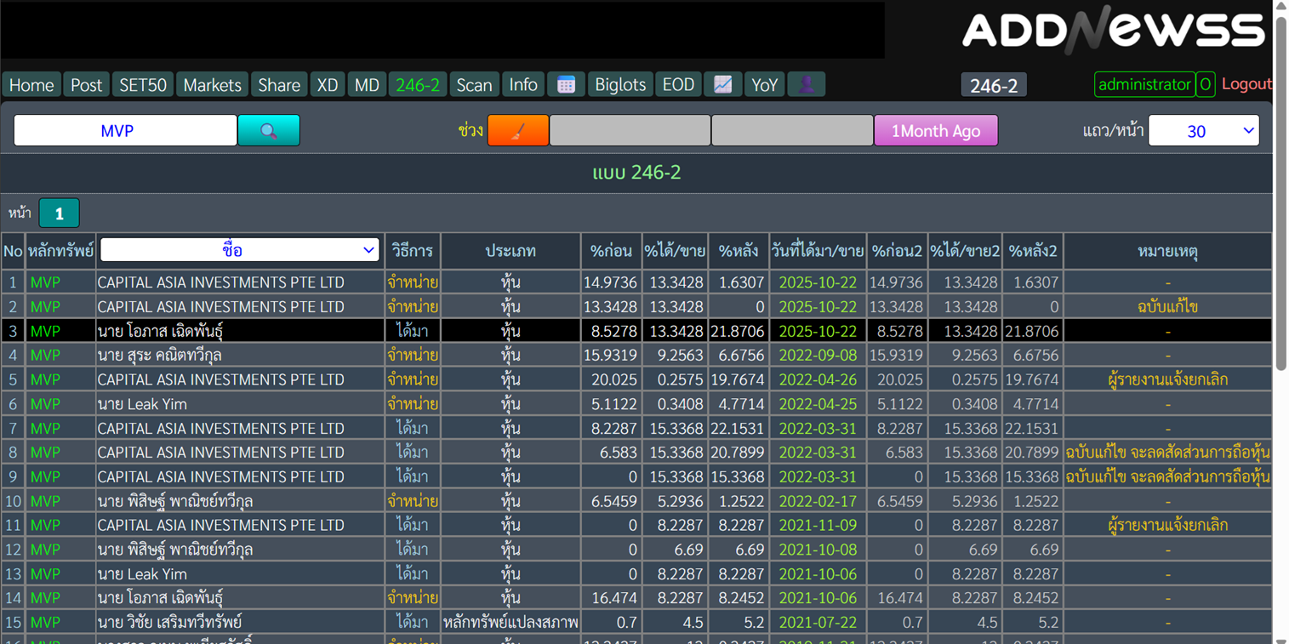Open the line chart icon tab
The width and height of the screenshot is (1289, 644).
pyautogui.click(x=722, y=84)
